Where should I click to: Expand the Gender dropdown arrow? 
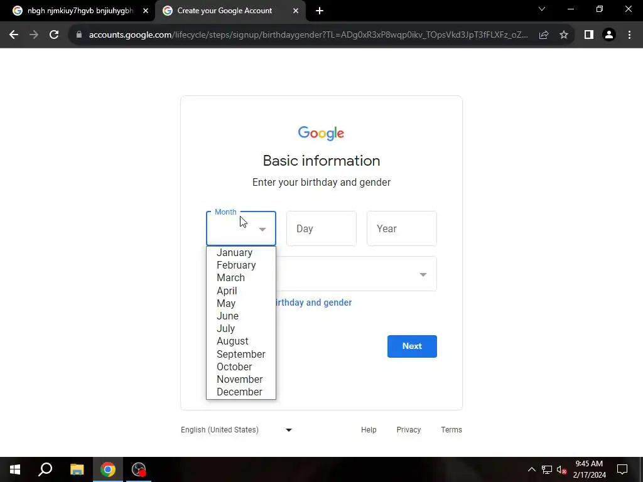click(x=423, y=274)
